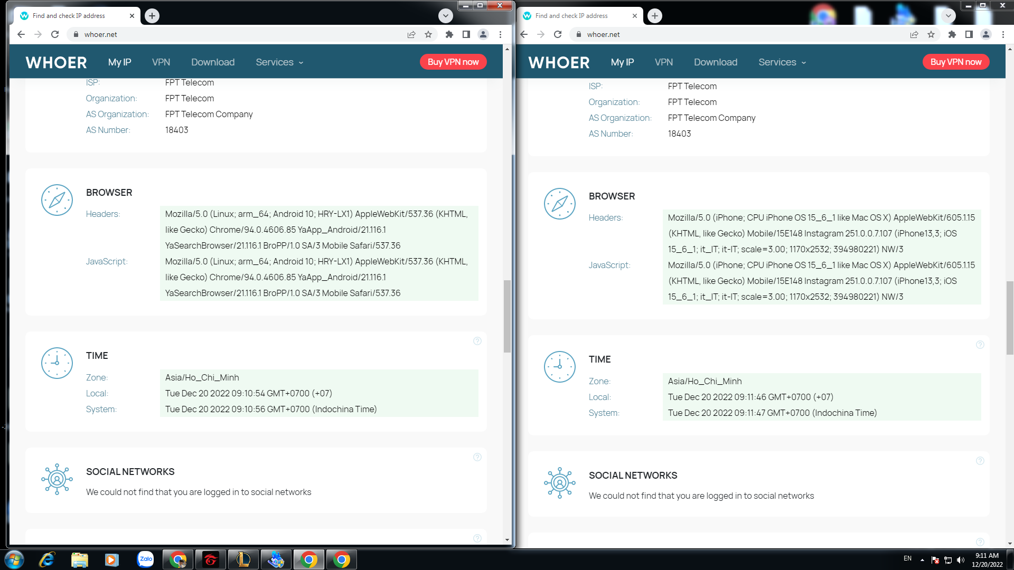Click left window vertical scrollbar thumb
Image resolution: width=1014 pixels, height=570 pixels.
507,317
